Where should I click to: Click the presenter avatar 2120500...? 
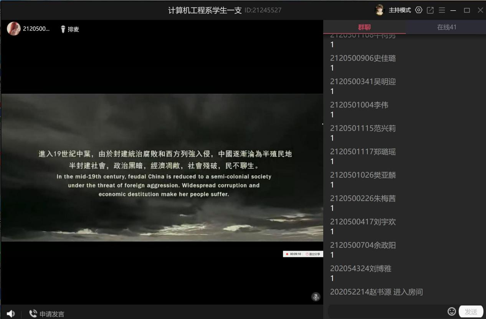point(14,29)
